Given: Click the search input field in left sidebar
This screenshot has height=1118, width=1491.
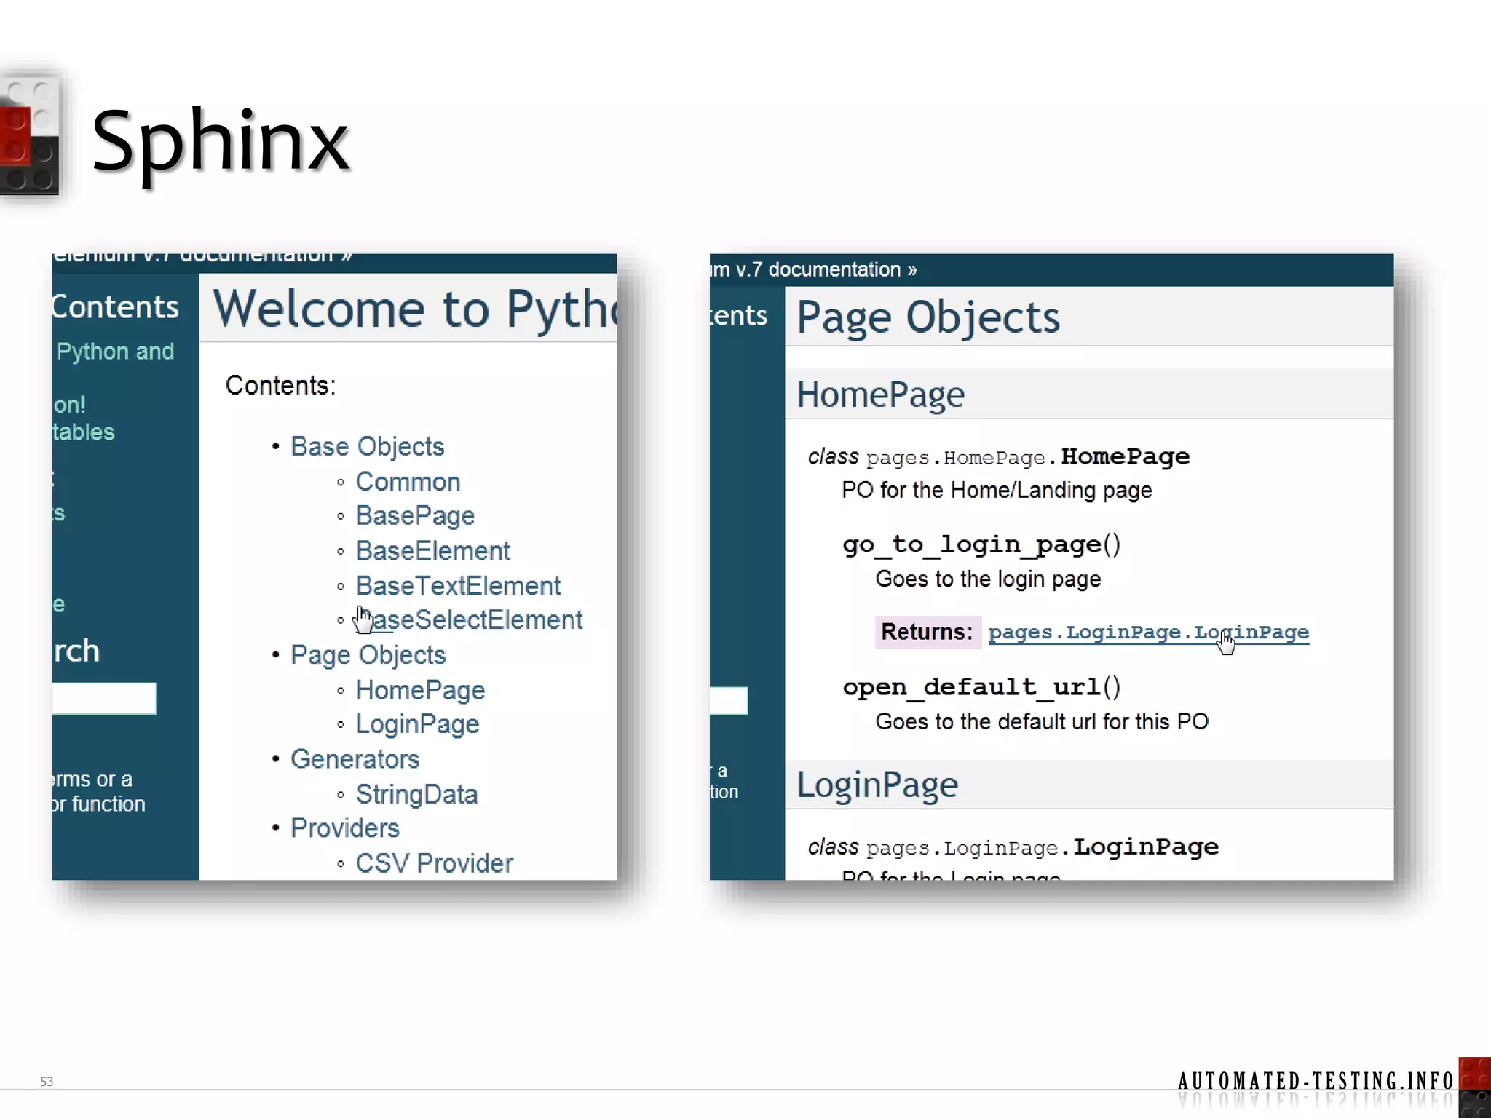Looking at the screenshot, I should pos(104,698).
